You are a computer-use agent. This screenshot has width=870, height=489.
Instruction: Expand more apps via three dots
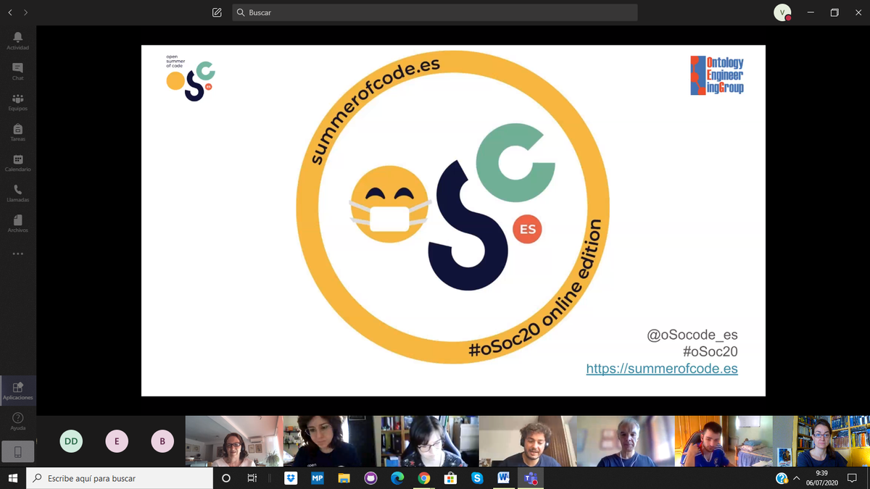coord(18,254)
